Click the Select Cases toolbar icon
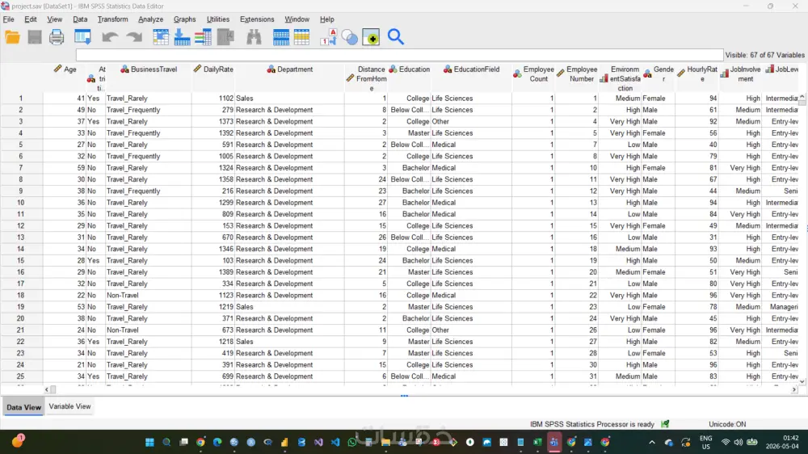 tap(301, 37)
